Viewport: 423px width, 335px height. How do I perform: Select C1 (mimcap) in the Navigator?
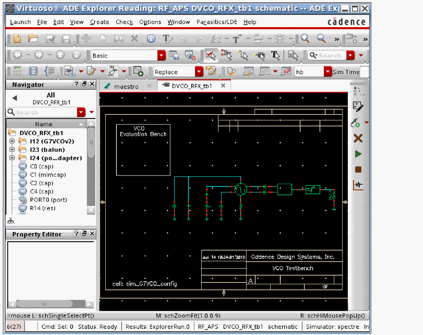click(48, 175)
